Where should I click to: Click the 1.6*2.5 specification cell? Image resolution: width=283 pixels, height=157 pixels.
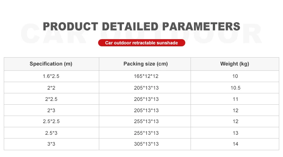[x=51, y=76]
